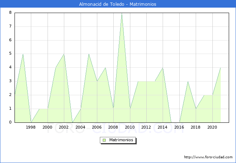
Task: Click the 2009 peak data point at 8
Action: 122,13
